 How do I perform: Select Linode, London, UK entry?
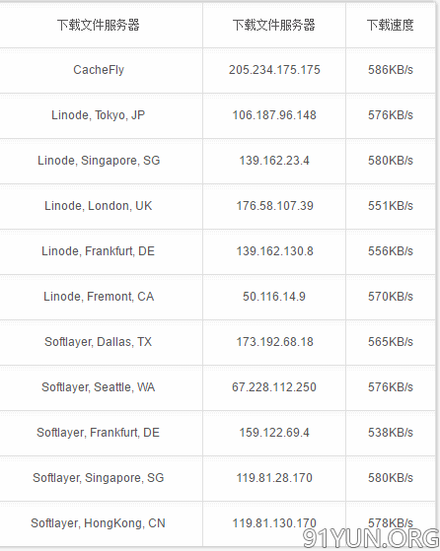tap(98, 206)
